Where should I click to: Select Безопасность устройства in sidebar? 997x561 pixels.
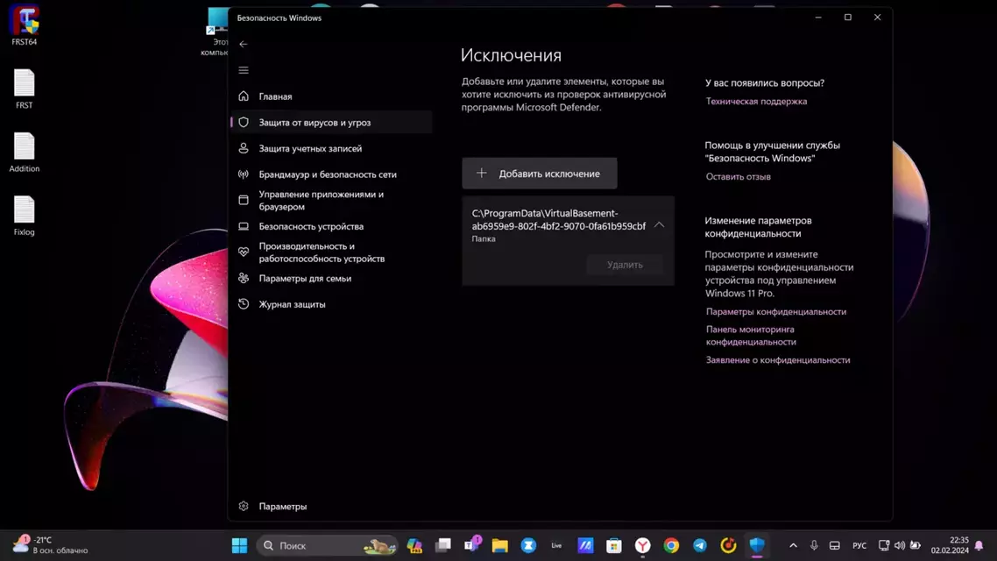[x=332, y=226]
